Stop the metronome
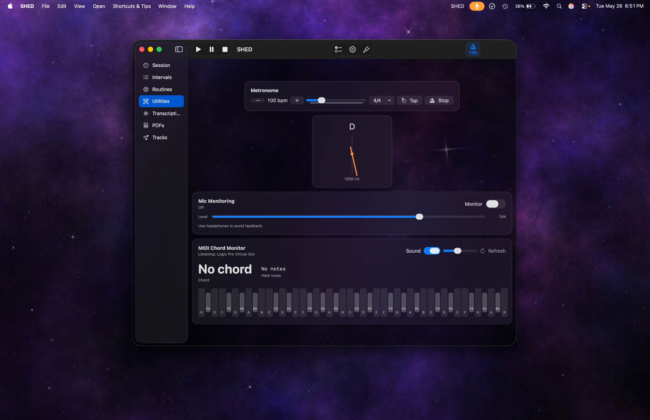 pyautogui.click(x=439, y=100)
